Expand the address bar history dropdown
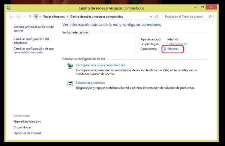225x146 pixels. 151,17
